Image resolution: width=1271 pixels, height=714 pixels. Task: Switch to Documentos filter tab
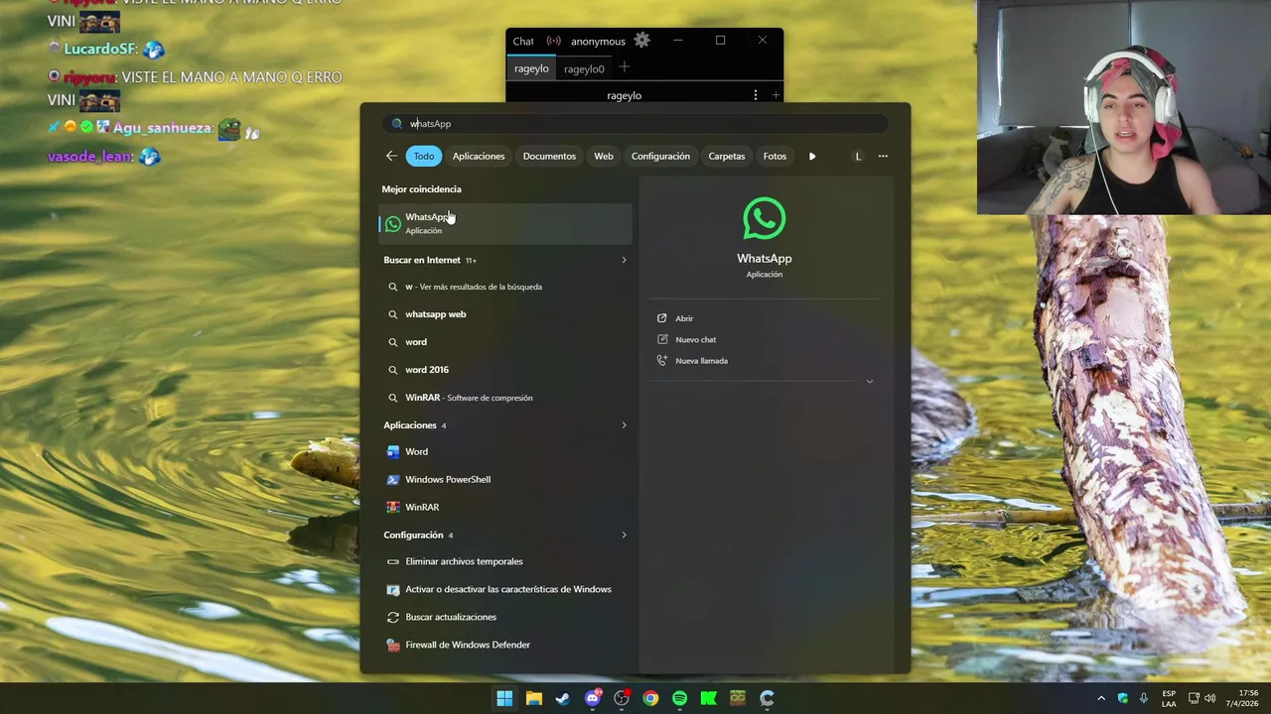click(549, 156)
